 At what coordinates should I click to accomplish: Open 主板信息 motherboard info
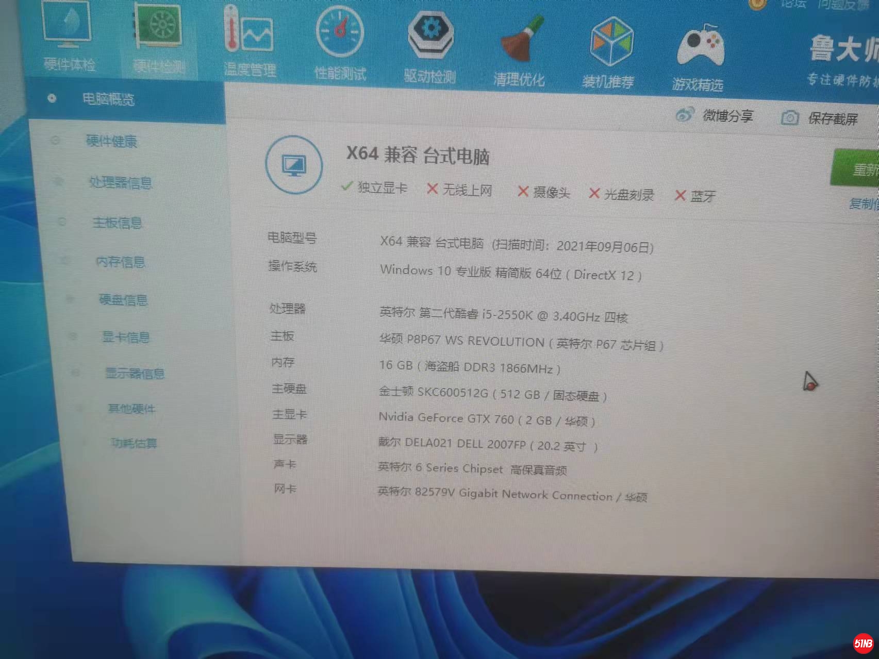(118, 223)
